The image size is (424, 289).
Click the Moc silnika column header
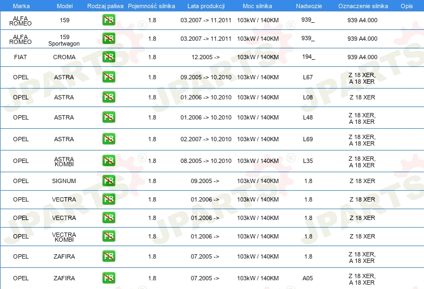[258, 6]
